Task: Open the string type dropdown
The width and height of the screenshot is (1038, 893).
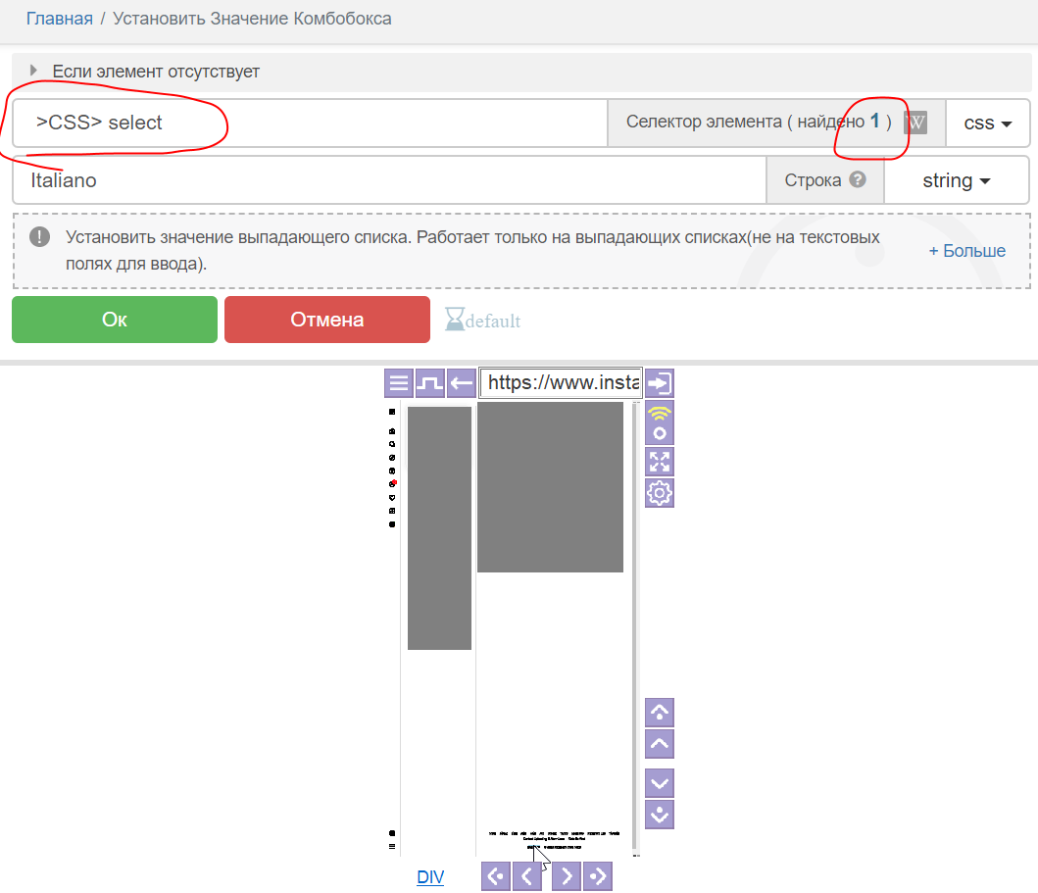Action: point(956,180)
